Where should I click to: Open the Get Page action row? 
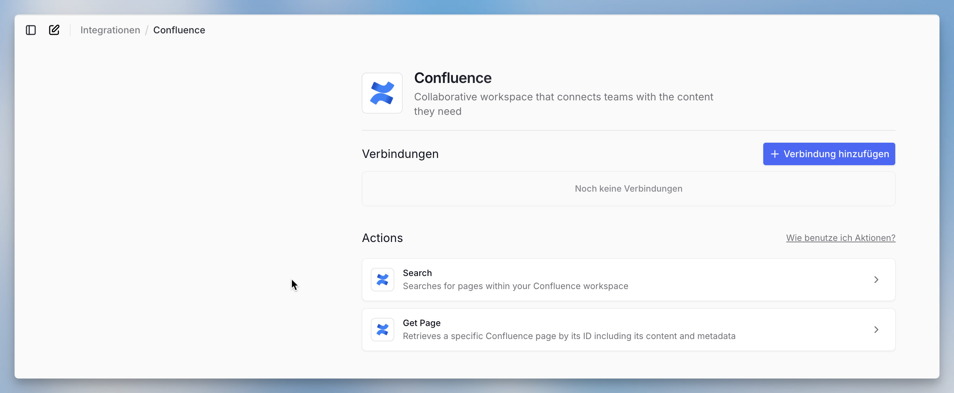(x=628, y=329)
